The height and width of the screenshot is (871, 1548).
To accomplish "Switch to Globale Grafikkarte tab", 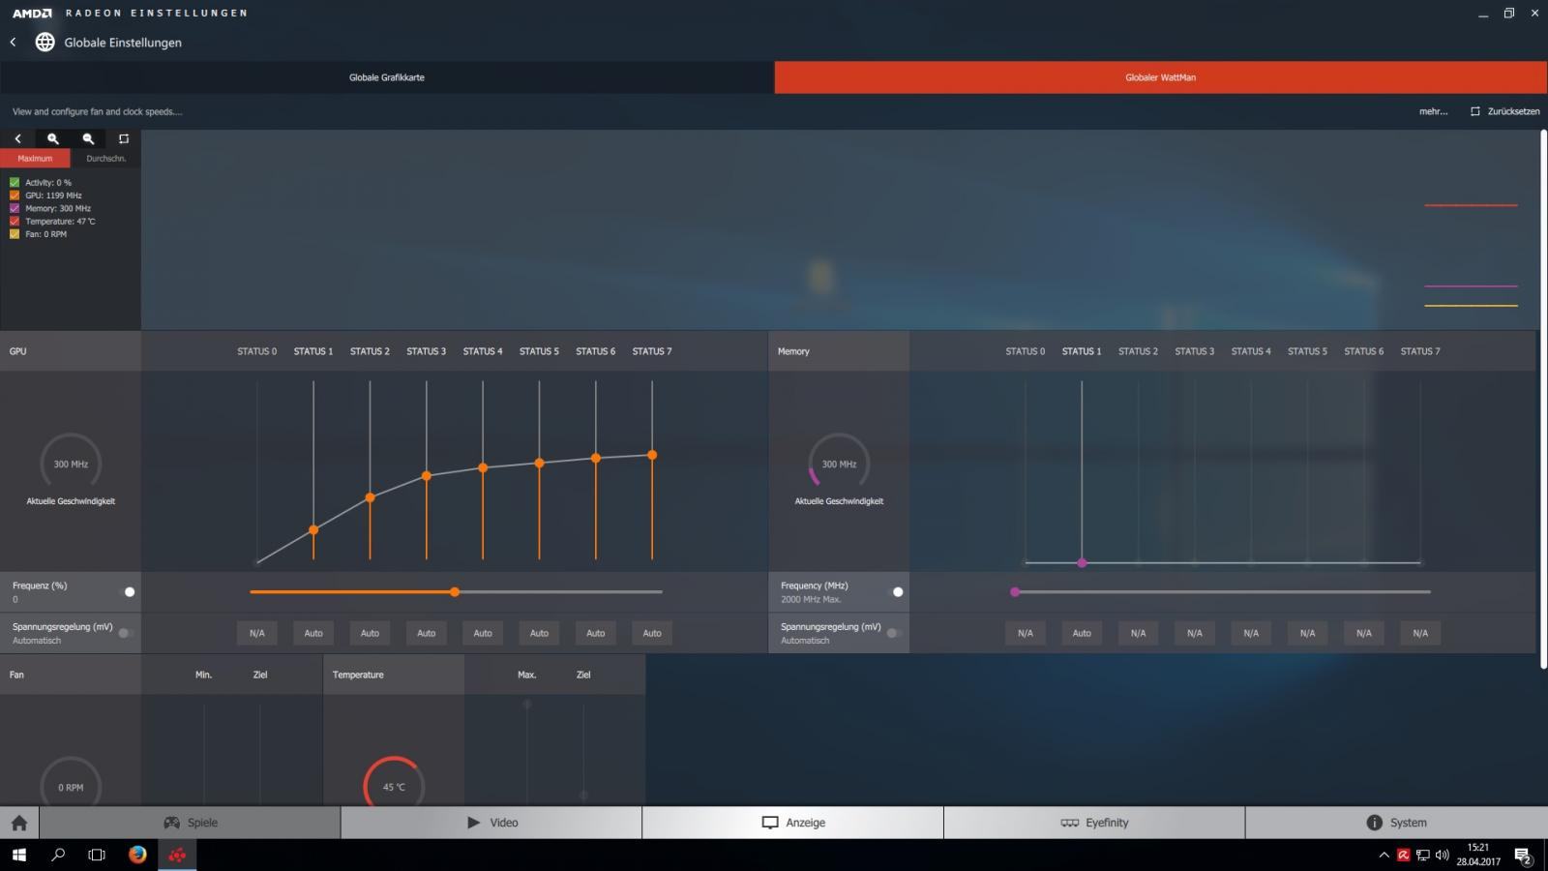I will point(387,77).
